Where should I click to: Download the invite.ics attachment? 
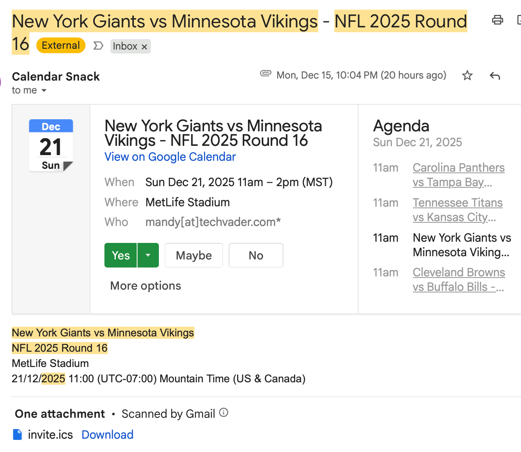point(107,435)
